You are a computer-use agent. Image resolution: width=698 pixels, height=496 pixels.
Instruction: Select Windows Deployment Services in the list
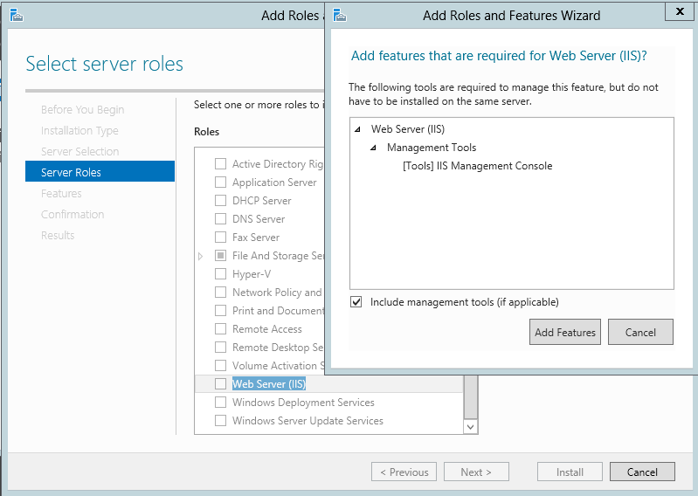[x=303, y=403]
